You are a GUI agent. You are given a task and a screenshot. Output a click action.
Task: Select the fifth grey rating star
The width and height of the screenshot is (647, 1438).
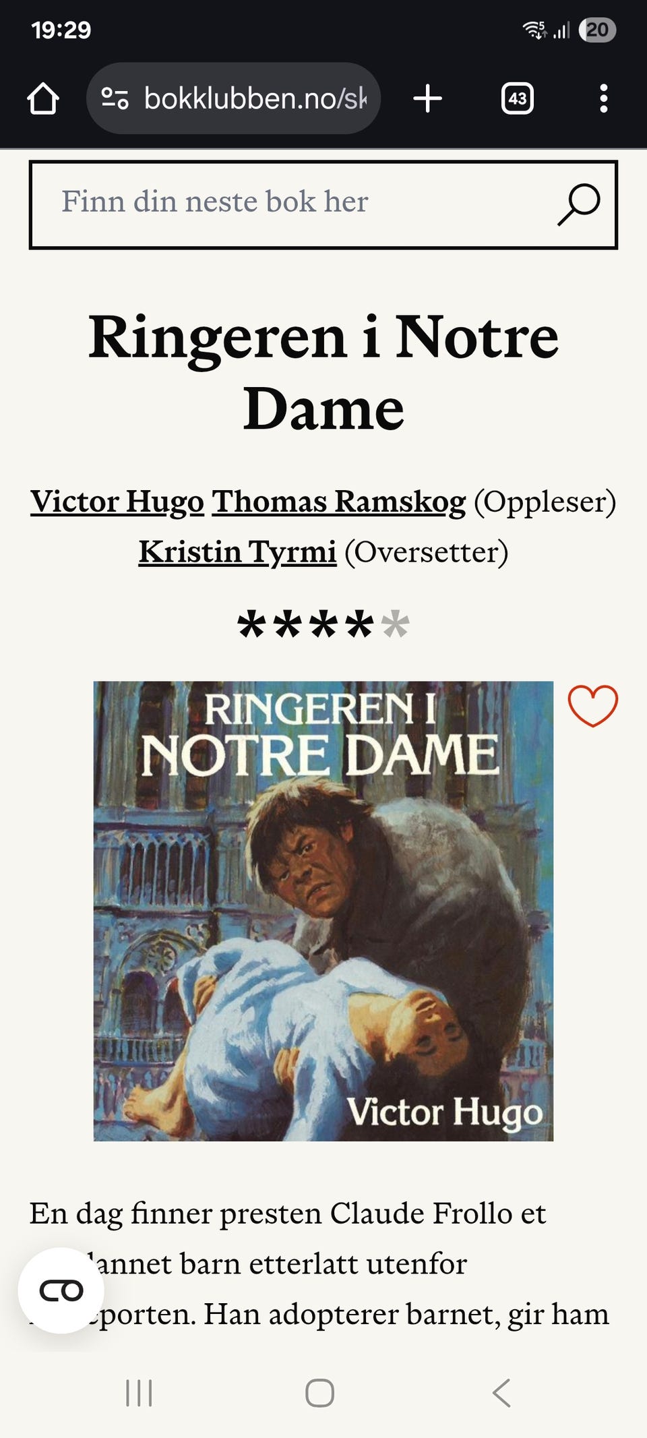[x=395, y=624]
